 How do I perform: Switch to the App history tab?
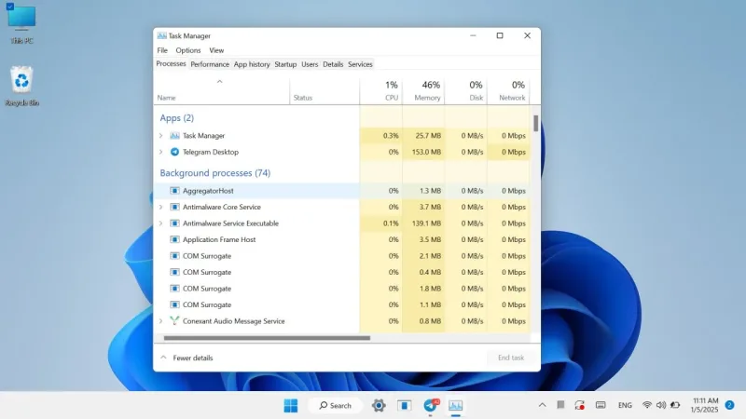click(x=252, y=64)
